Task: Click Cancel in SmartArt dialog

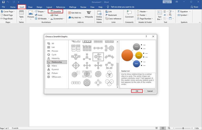Action: [150, 91]
